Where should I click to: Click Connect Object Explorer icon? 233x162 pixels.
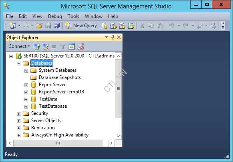[36, 47]
